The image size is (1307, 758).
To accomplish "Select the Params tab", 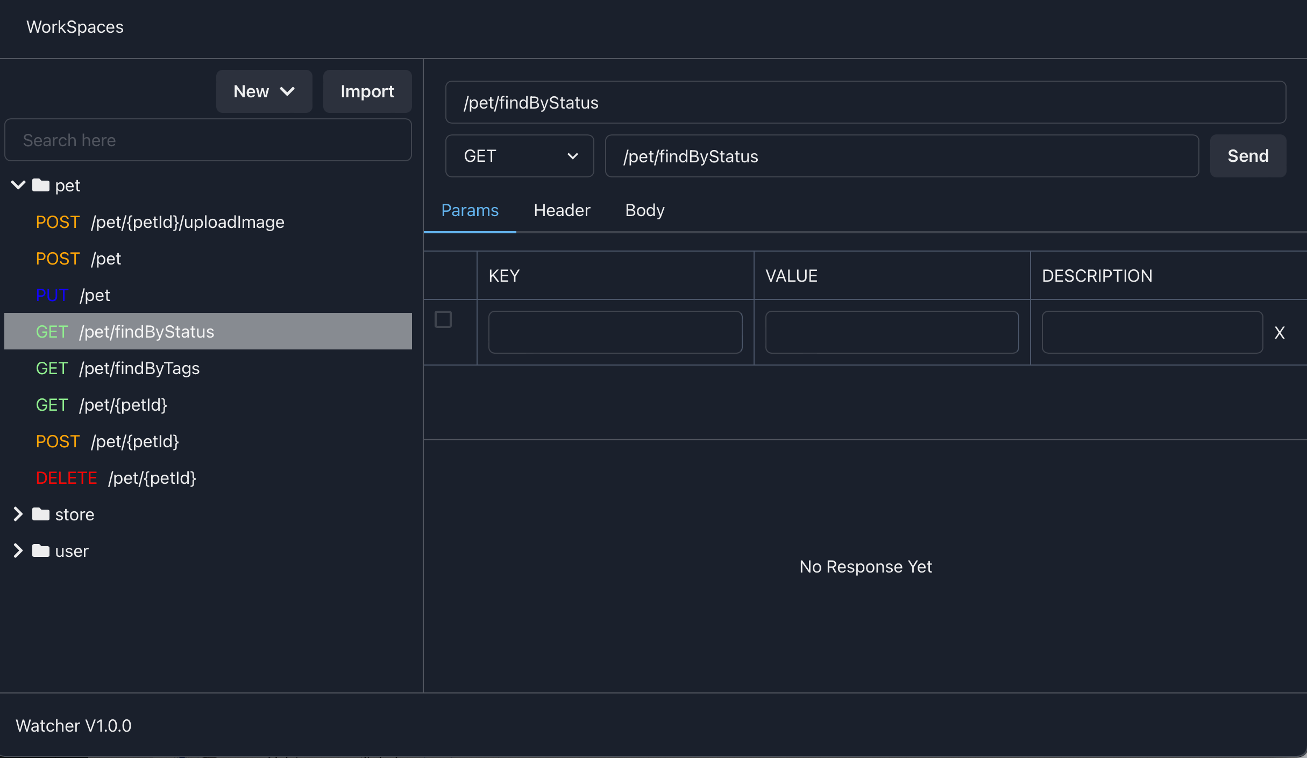I will [x=470, y=210].
